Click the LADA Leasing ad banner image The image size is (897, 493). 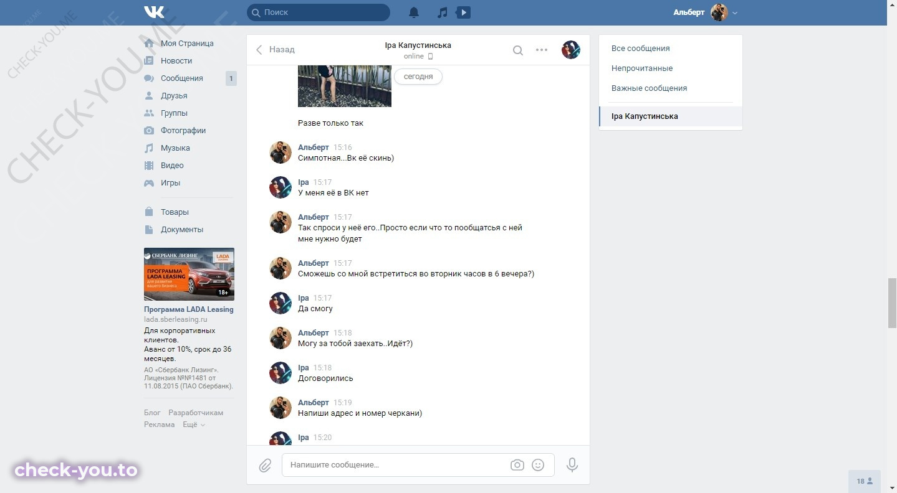click(x=189, y=275)
